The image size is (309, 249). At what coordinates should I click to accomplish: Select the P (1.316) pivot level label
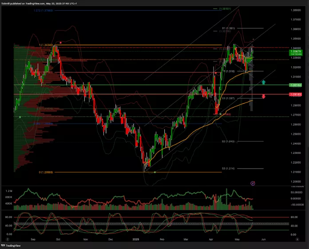pyautogui.click(x=229, y=71)
